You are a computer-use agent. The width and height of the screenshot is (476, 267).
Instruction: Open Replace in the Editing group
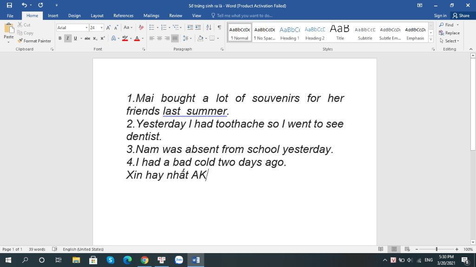pos(450,33)
